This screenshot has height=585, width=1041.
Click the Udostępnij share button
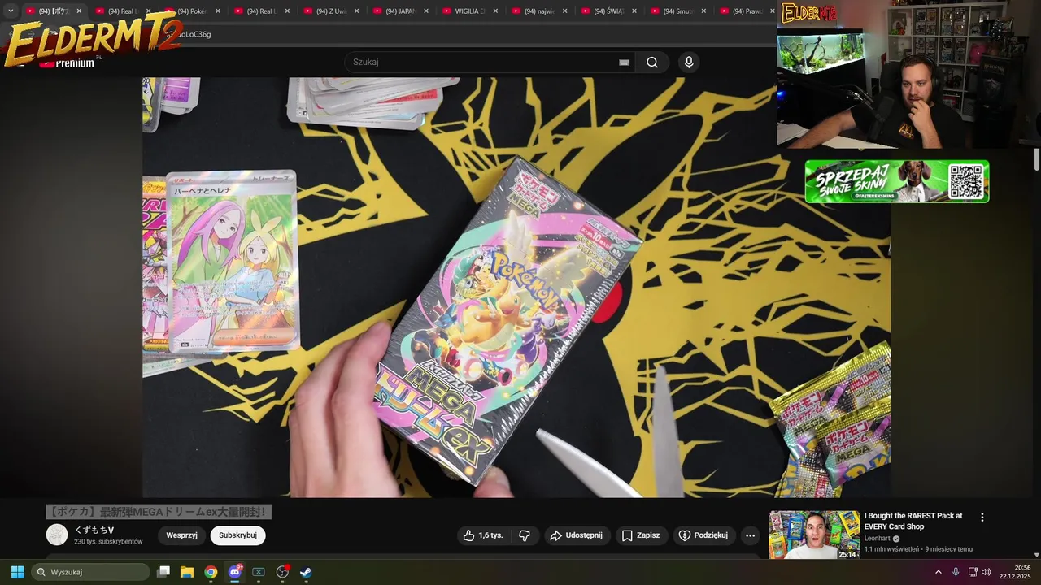577,535
